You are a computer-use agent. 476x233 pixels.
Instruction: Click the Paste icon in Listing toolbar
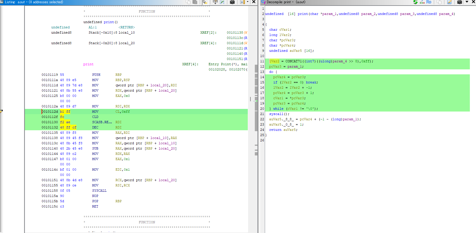(195, 2)
